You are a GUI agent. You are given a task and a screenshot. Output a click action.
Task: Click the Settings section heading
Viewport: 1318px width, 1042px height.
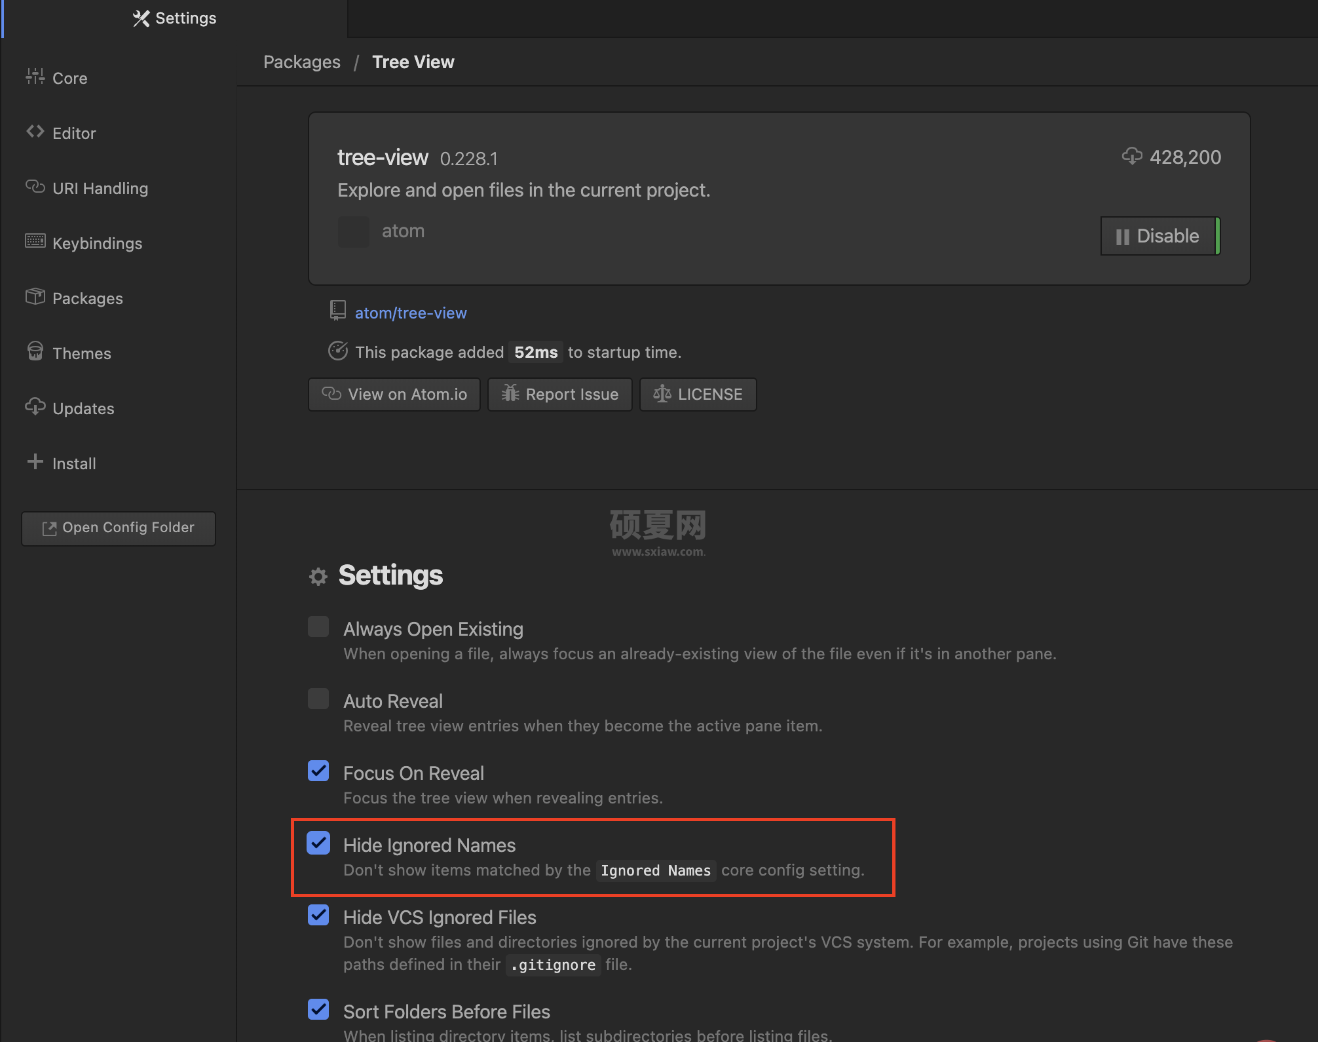coord(390,575)
